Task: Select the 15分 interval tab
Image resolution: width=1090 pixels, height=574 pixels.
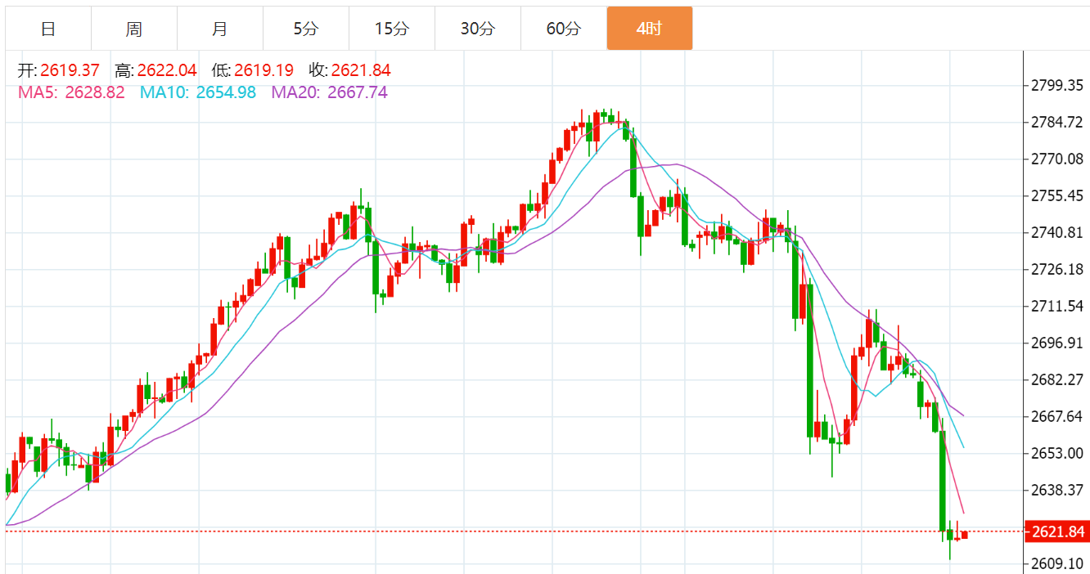Action: 391,29
